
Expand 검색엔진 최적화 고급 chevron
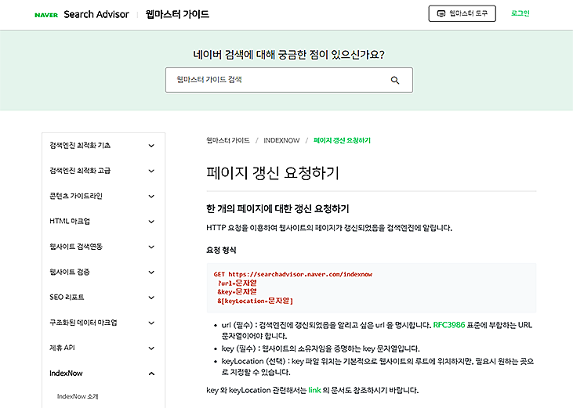[151, 171]
